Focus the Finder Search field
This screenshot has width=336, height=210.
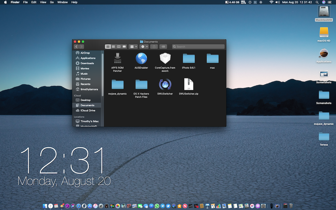coord(198,47)
